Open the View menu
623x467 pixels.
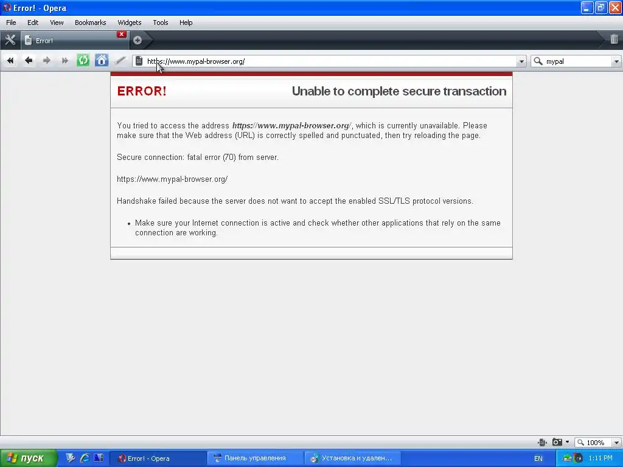[57, 22]
